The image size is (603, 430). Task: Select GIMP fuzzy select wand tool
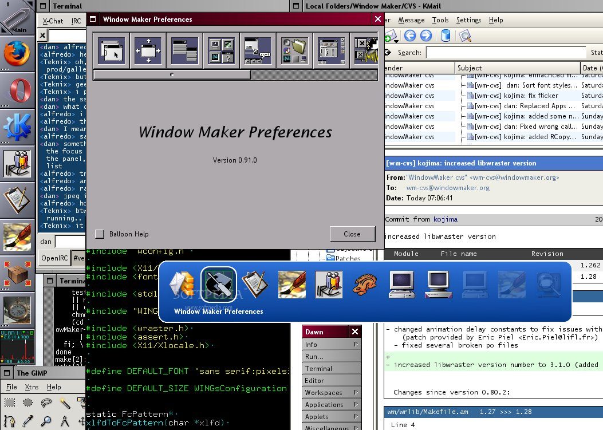pos(65,403)
